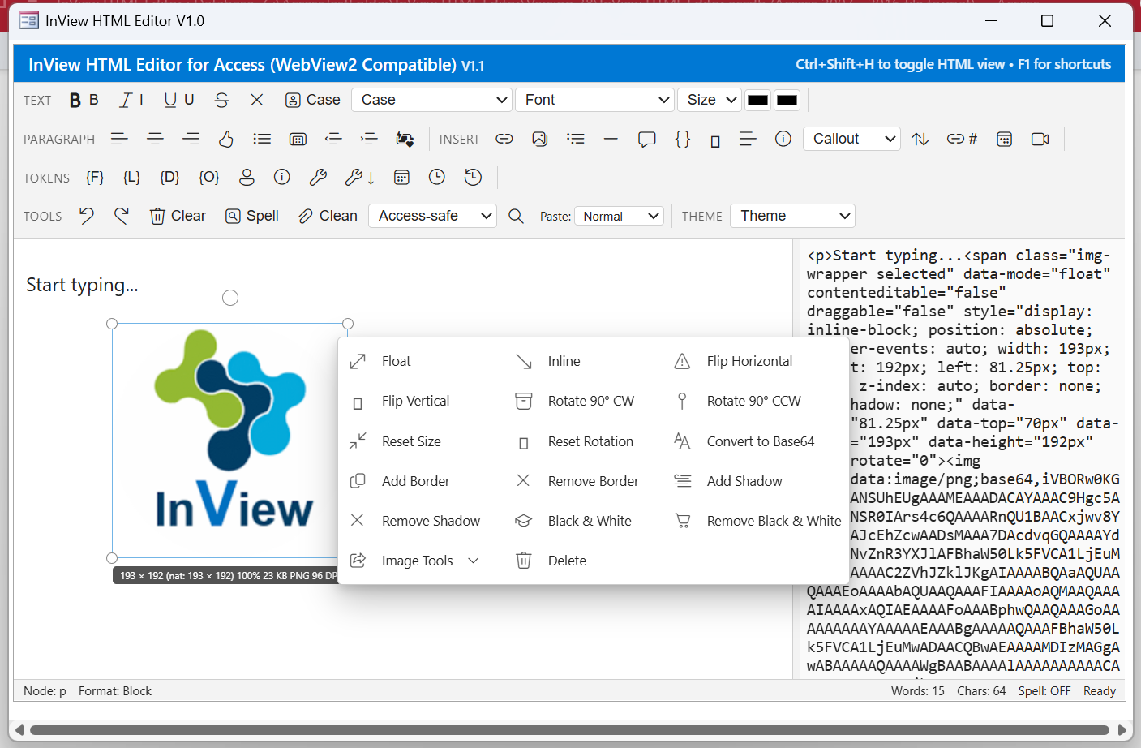Toggle bold formatting

pyautogui.click(x=84, y=100)
